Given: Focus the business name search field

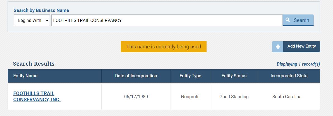Looking at the screenshot, I should 167,20.
